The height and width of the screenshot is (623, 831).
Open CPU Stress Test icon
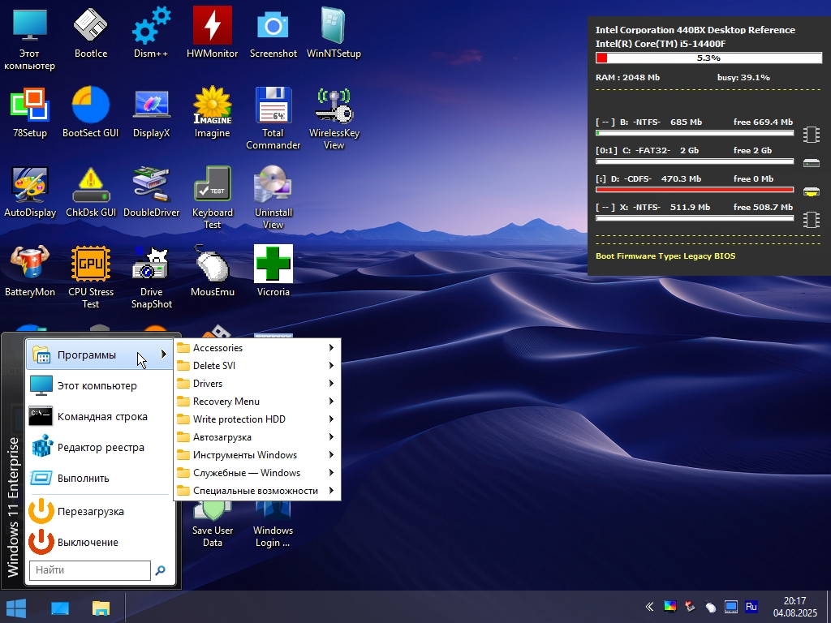pos(91,277)
